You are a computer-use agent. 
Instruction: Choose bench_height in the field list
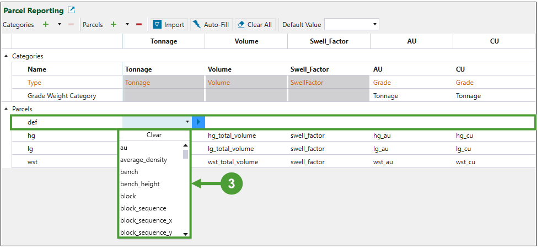(x=140, y=184)
